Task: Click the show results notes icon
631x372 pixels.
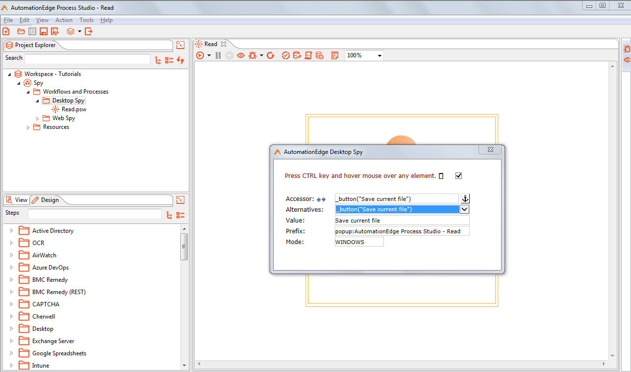Action: 335,55
